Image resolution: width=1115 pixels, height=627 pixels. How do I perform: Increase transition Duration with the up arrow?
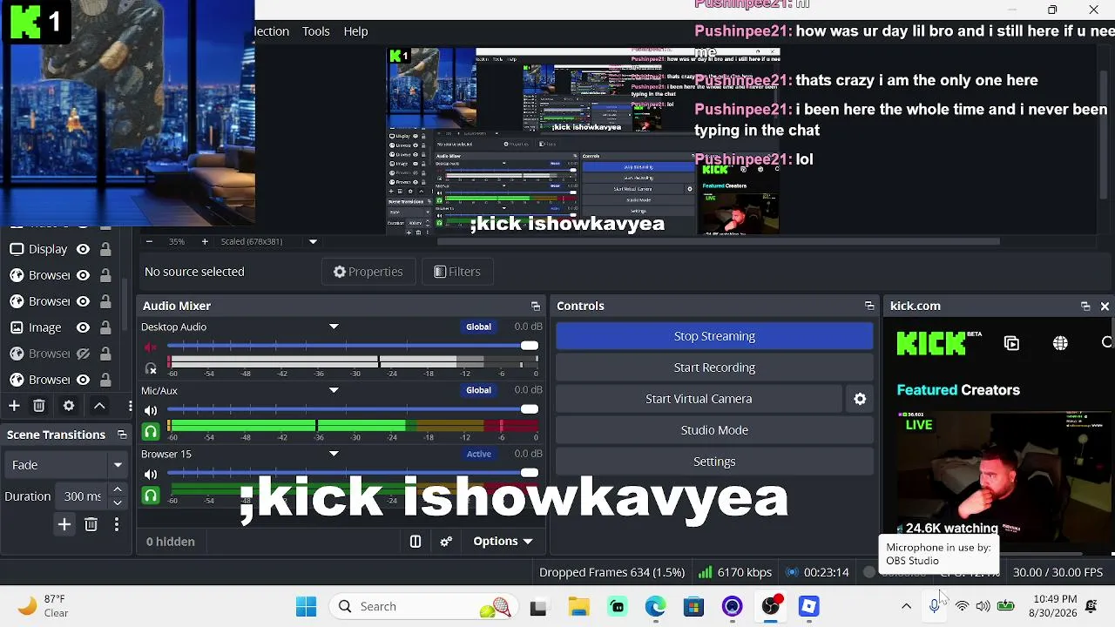tap(118, 490)
